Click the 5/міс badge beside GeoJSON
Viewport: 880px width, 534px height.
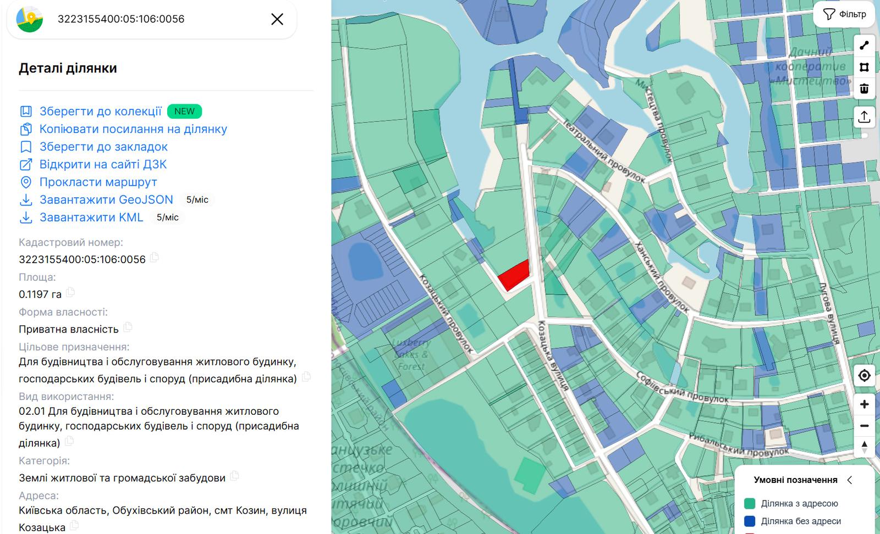[197, 200]
